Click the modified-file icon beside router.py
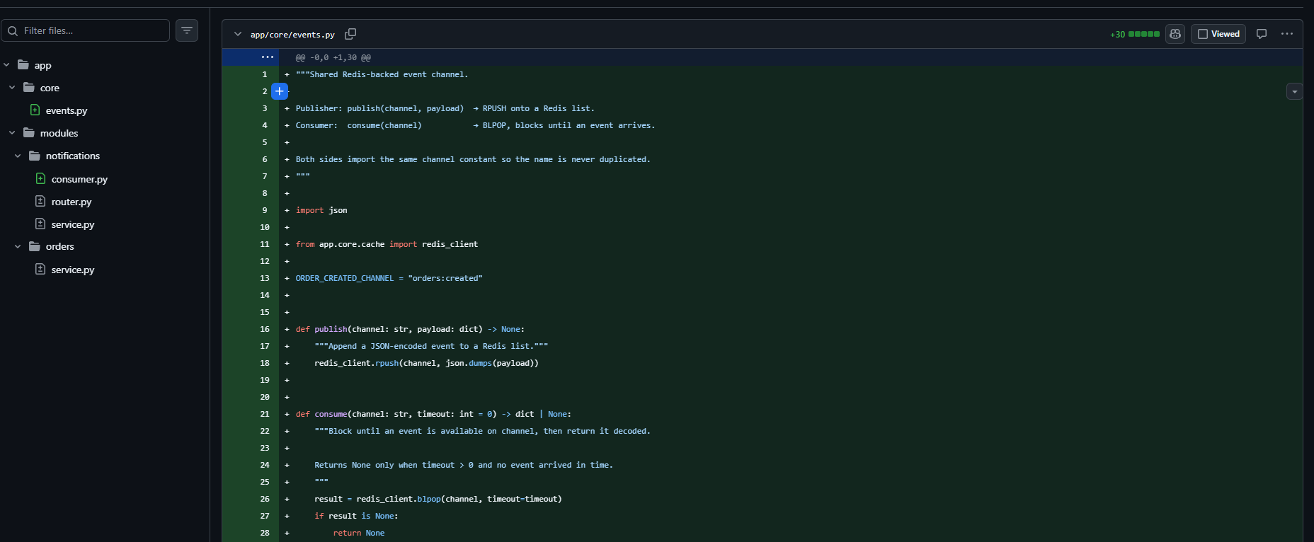The height and width of the screenshot is (542, 1314). pyautogui.click(x=40, y=201)
